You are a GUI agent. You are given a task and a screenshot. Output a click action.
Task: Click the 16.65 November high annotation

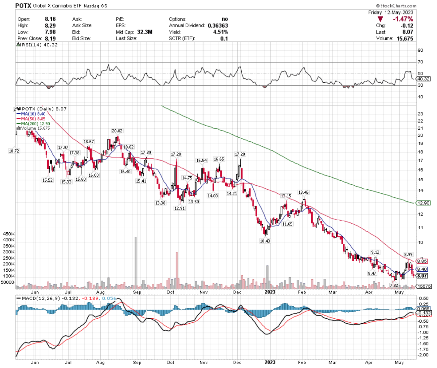(219, 159)
